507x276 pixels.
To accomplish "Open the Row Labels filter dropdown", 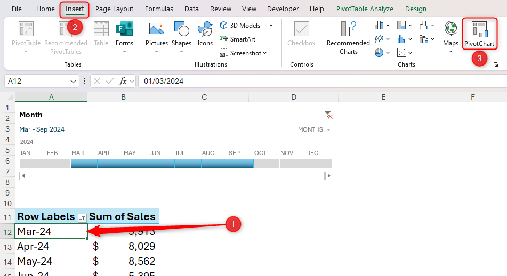I will (x=82, y=217).
